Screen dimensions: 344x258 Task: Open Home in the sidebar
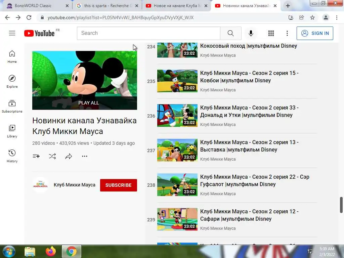(x=12, y=57)
